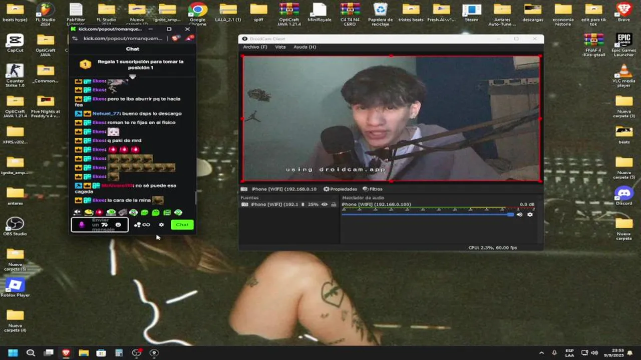Viewport: 641px width, 360px height.
Task: Open the Vista menu
Action: (x=280, y=47)
